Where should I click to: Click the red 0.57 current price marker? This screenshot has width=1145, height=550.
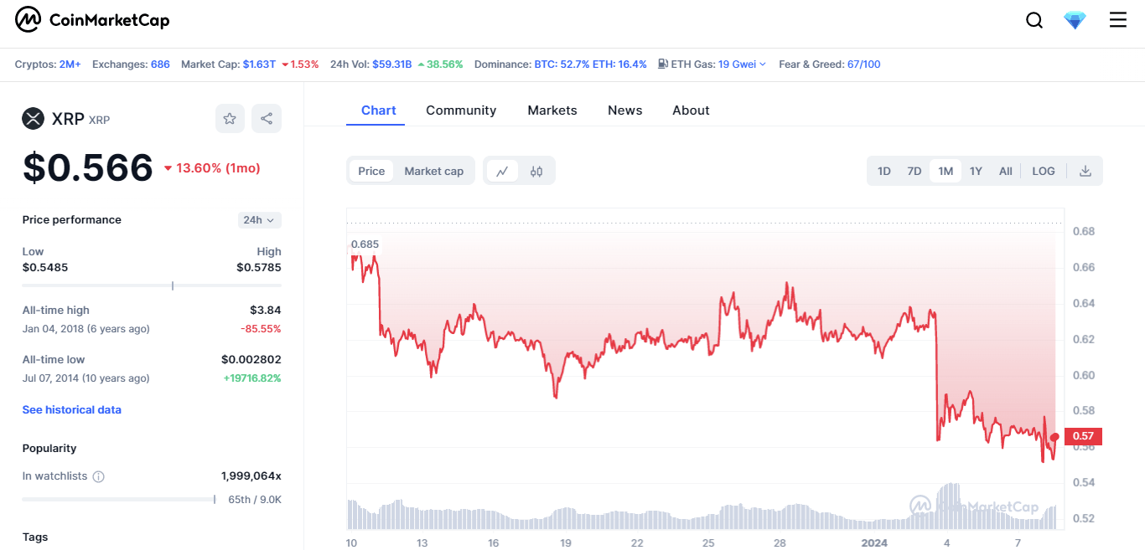1082,436
